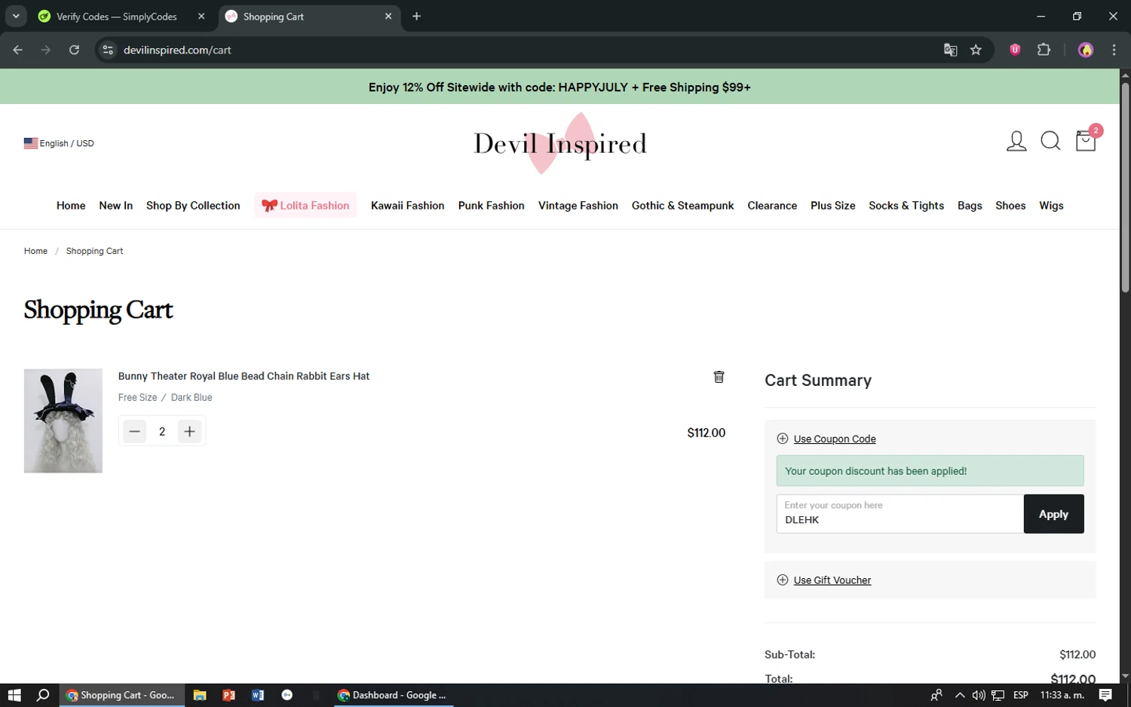The width and height of the screenshot is (1131, 707).
Task: Open the site search magnifier icon
Action: pos(1050,141)
